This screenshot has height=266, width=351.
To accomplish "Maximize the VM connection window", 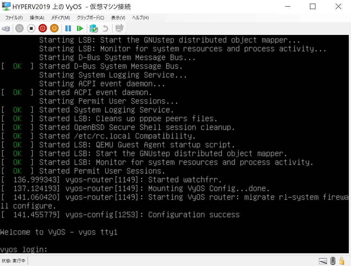I will pyautogui.click(x=313, y=7).
